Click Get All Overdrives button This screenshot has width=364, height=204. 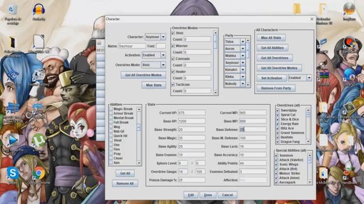pos(274,58)
